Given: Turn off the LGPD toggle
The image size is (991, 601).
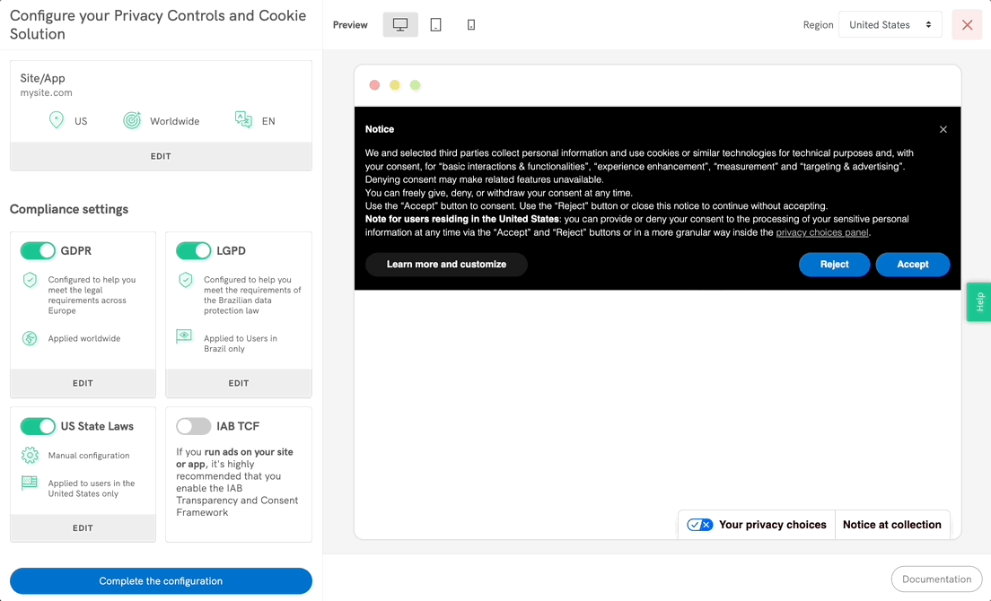Looking at the screenshot, I should point(193,251).
